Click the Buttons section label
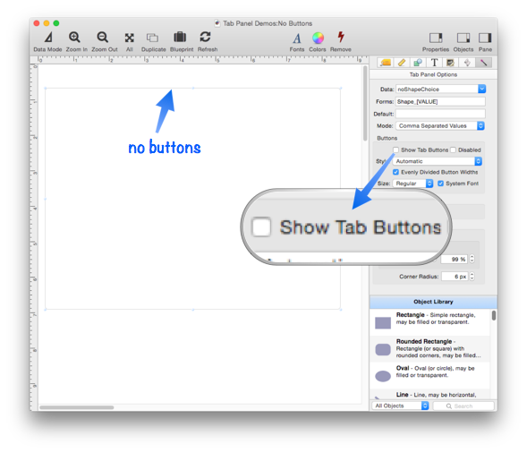The image size is (527, 453). tap(387, 138)
